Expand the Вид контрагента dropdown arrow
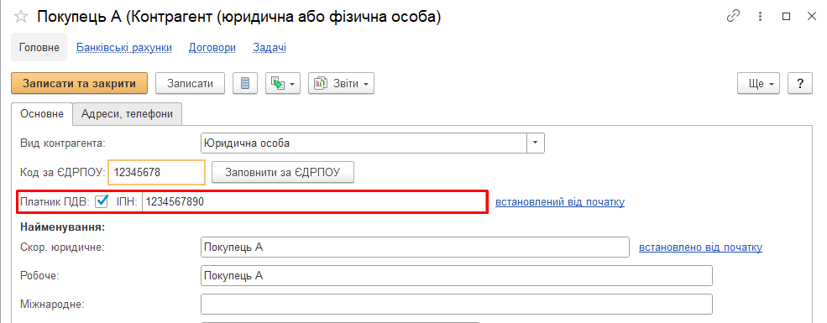The height and width of the screenshot is (323, 827). click(x=536, y=143)
